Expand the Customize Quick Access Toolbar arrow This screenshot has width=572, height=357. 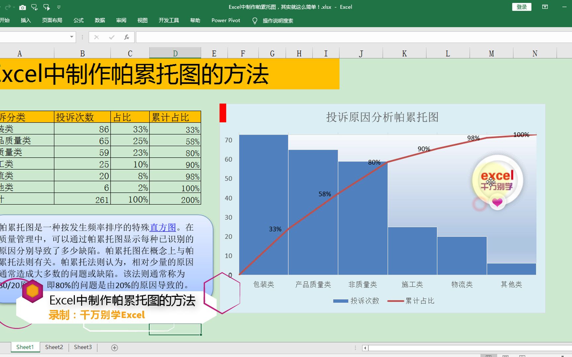click(59, 7)
